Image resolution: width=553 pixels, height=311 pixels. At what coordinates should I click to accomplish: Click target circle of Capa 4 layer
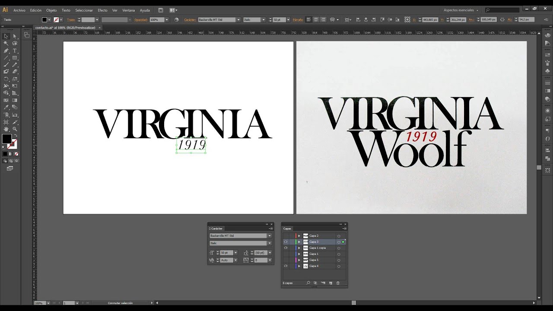[339, 266]
